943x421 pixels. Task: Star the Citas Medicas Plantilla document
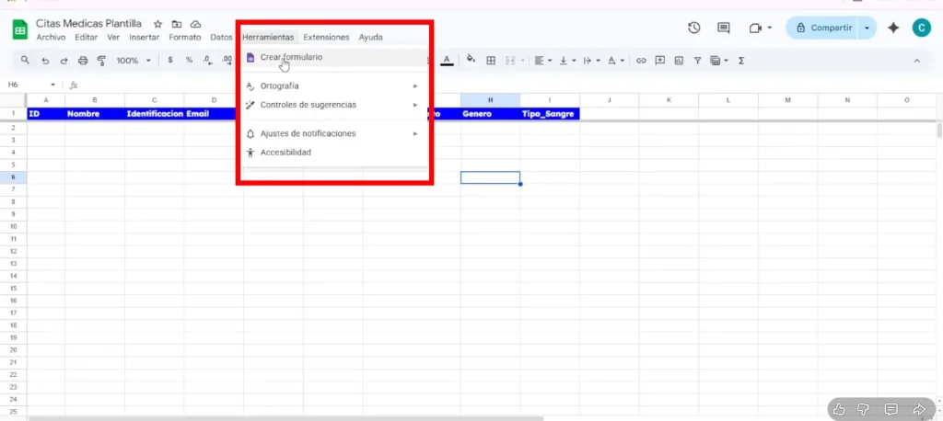click(x=157, y=24)
